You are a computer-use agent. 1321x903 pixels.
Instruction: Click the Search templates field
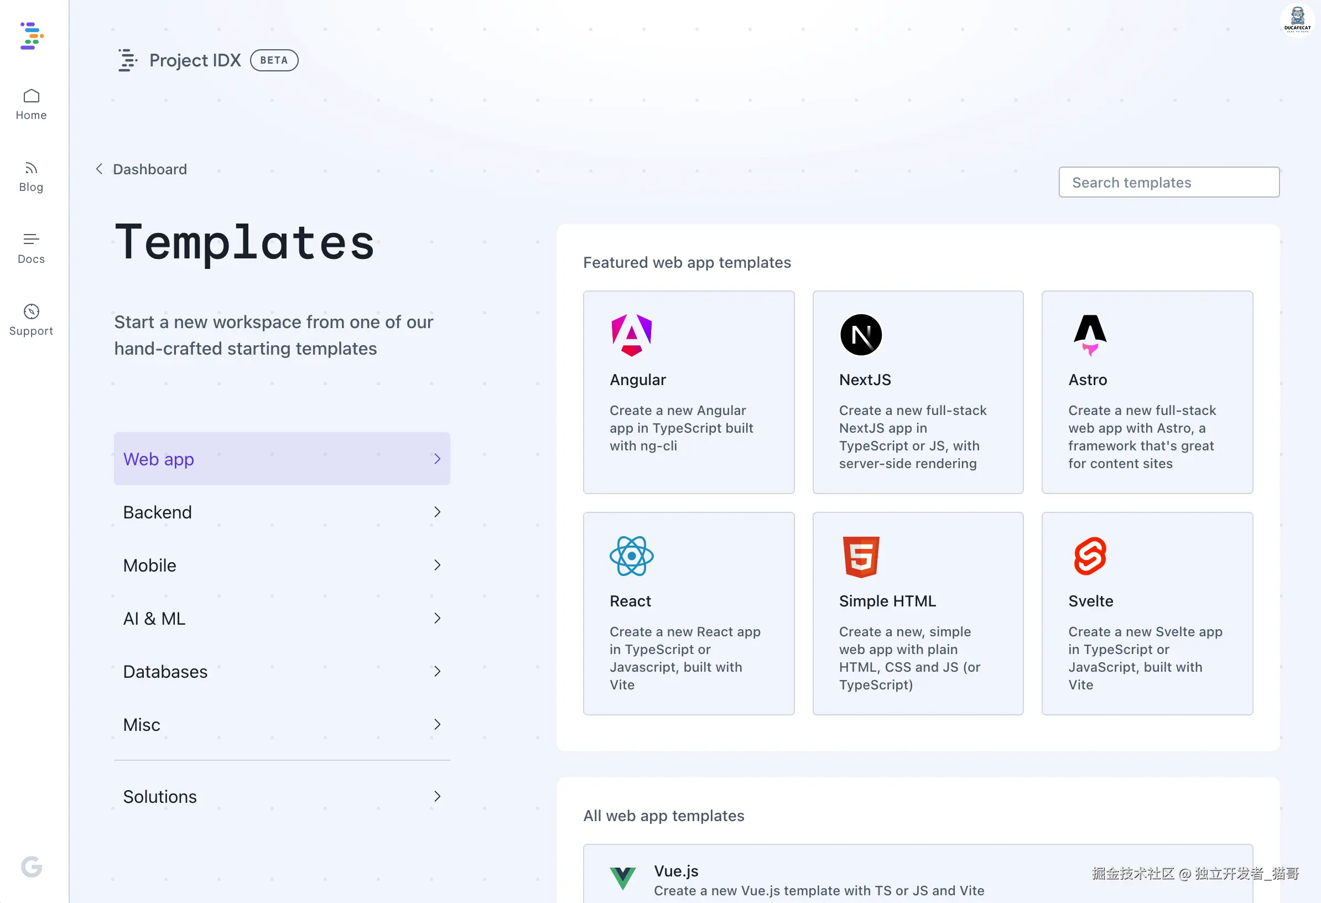point(1169,183)
